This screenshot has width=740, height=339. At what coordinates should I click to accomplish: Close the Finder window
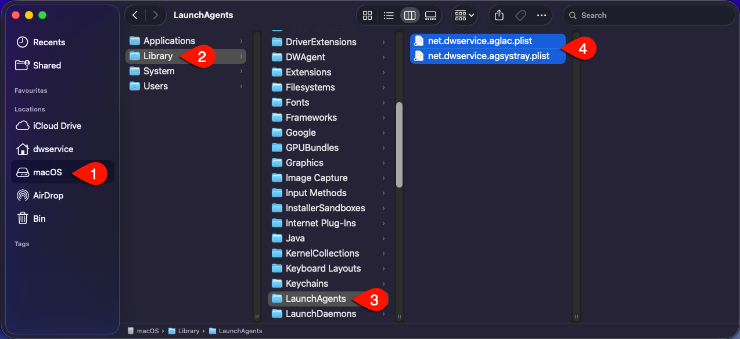click(x=16, y=15)
